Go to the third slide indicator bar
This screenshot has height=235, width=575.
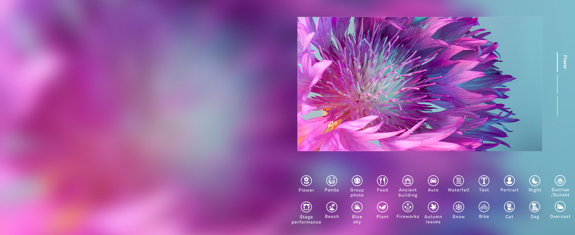point(557,106)
